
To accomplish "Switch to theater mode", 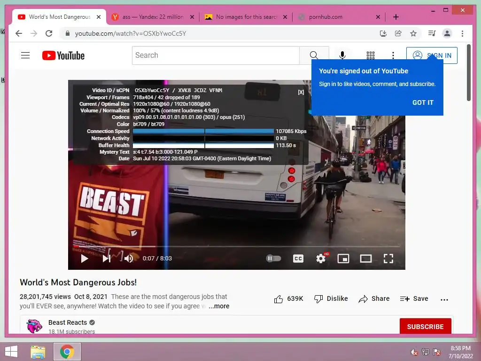I will tap(365, 259).
